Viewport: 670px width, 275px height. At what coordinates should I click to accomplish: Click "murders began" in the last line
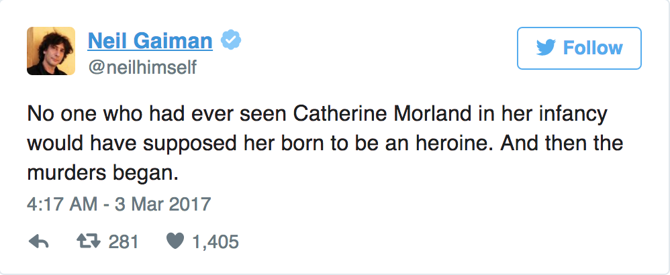103,172
